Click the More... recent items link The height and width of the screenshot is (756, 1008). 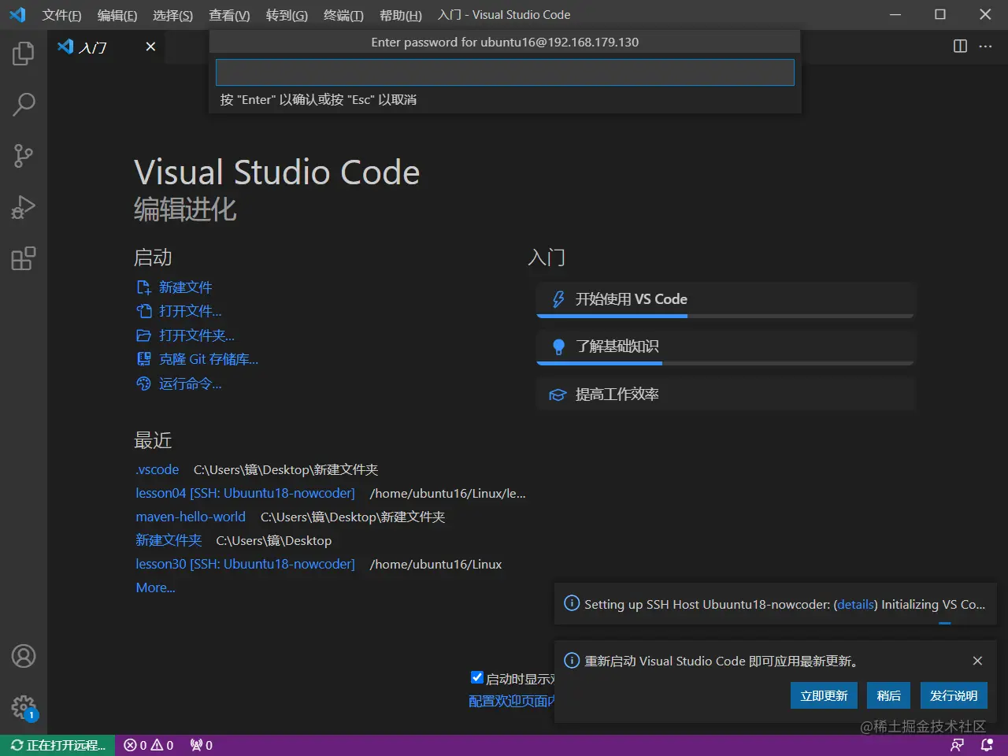coord(155,587)
